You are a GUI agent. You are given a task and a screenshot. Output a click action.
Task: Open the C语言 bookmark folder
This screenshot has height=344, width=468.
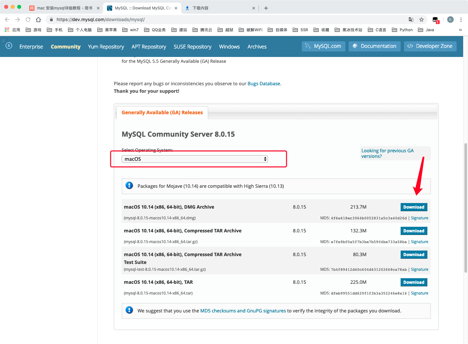377,30
